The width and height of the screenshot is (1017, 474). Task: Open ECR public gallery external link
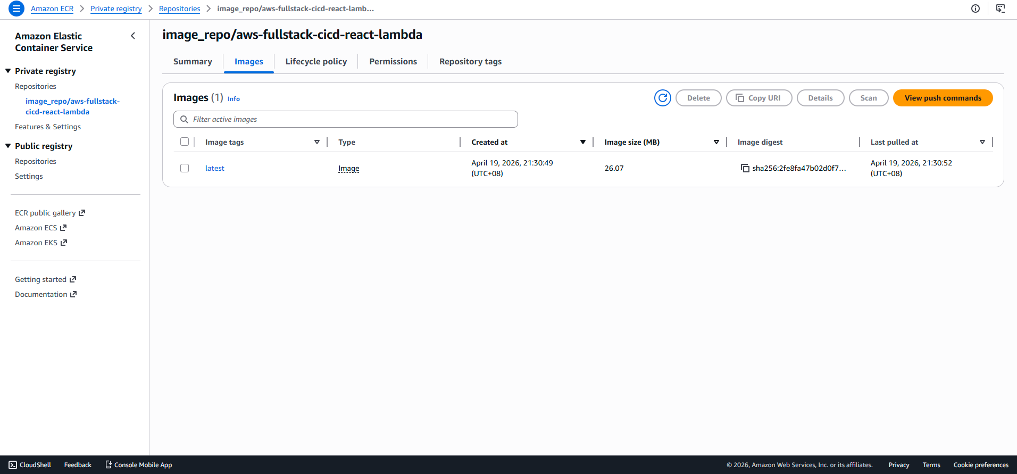coord(50,213)
